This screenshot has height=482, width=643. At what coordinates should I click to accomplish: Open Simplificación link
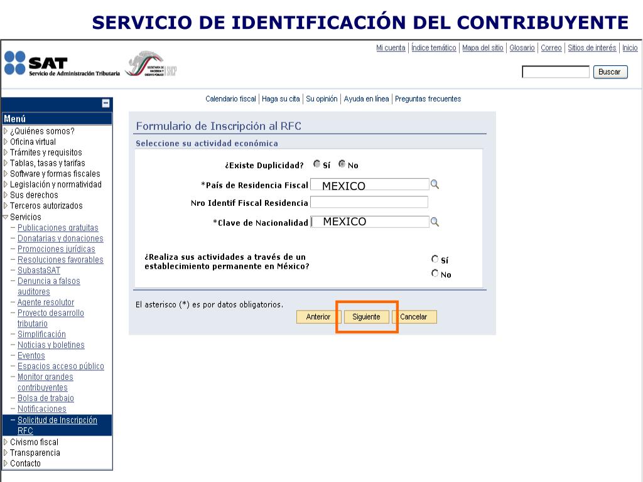tap(41, 335)
